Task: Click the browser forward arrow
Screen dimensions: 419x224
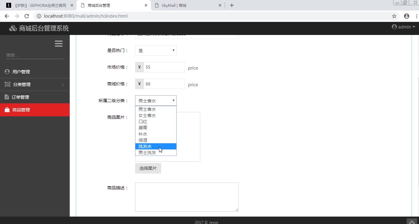Action: [17, 16]
